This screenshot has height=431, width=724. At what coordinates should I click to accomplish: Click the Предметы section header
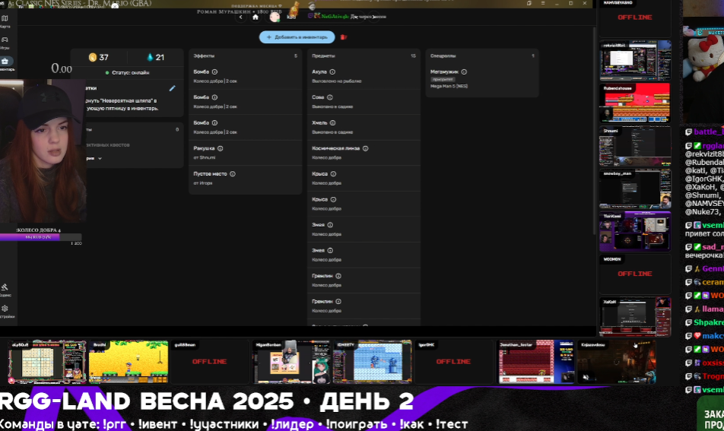pyautogui.click(x=323, y=55)
